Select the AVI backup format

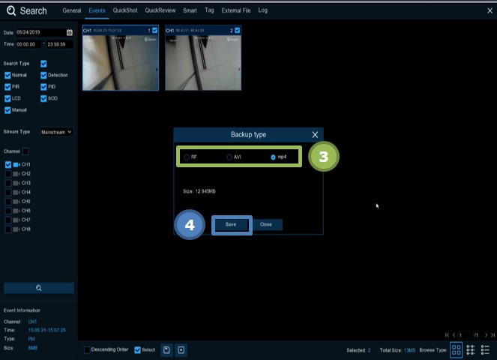coord(229,157)
